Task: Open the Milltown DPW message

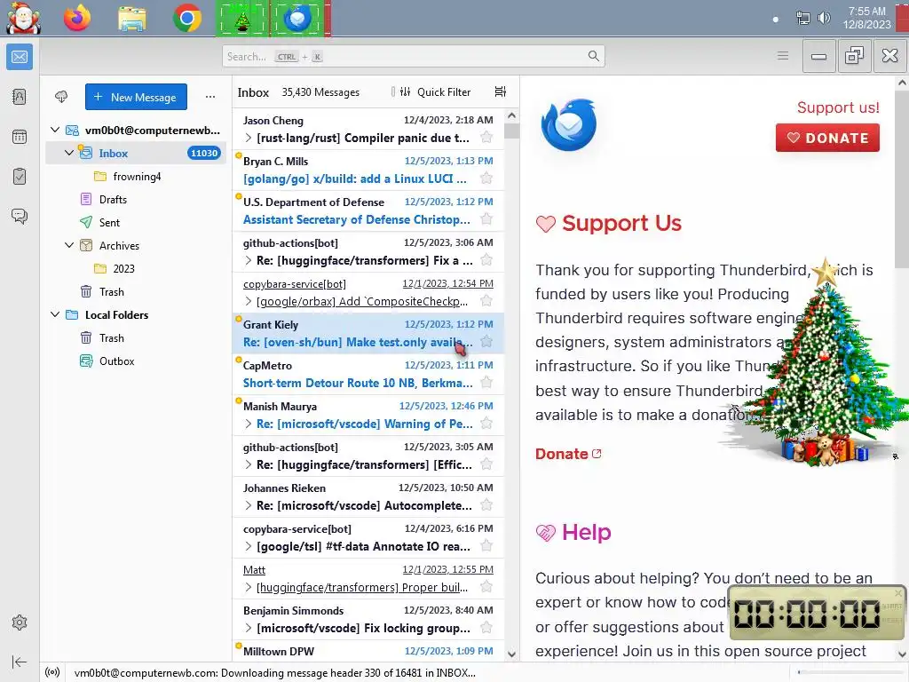Action: pyautogui.click(x=368, y=651)
